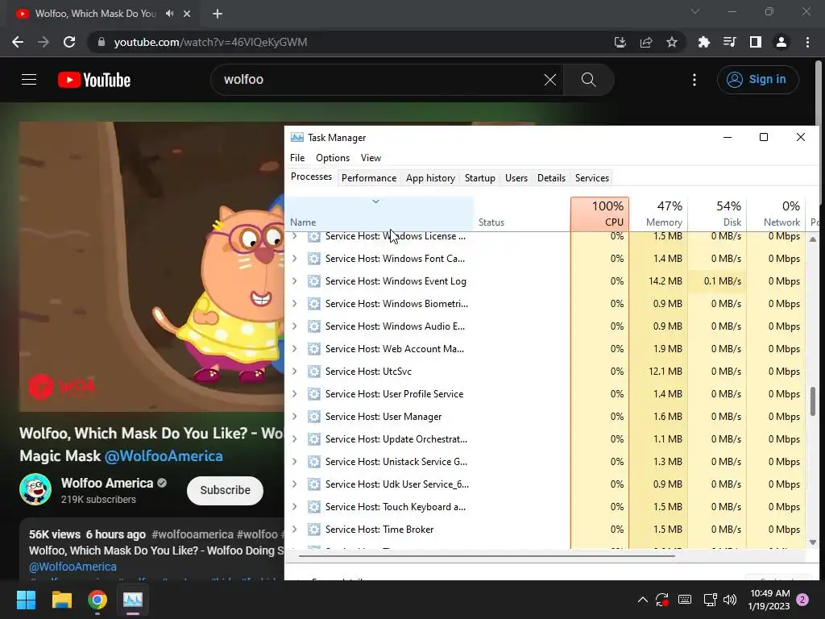Click the scrollbar down arrow in Task Manager
Viewport: 825px width, 619px height.
(x=813, y=542)
